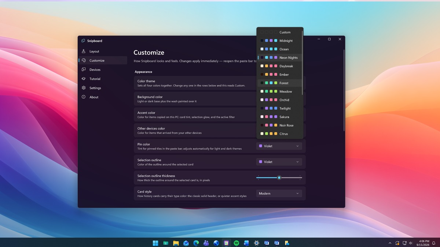This screenshot has width=440, height=247.
Task: Expand the Selection outline color dropdown
Action: (x=279, y=162)
